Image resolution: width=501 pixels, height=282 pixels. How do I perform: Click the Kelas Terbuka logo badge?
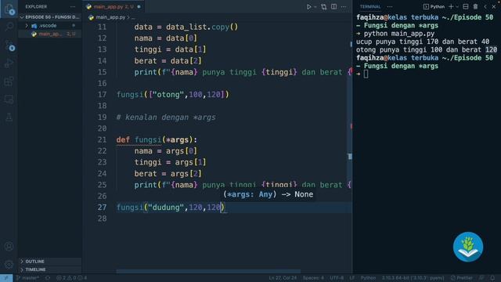(x=468, y=247)
